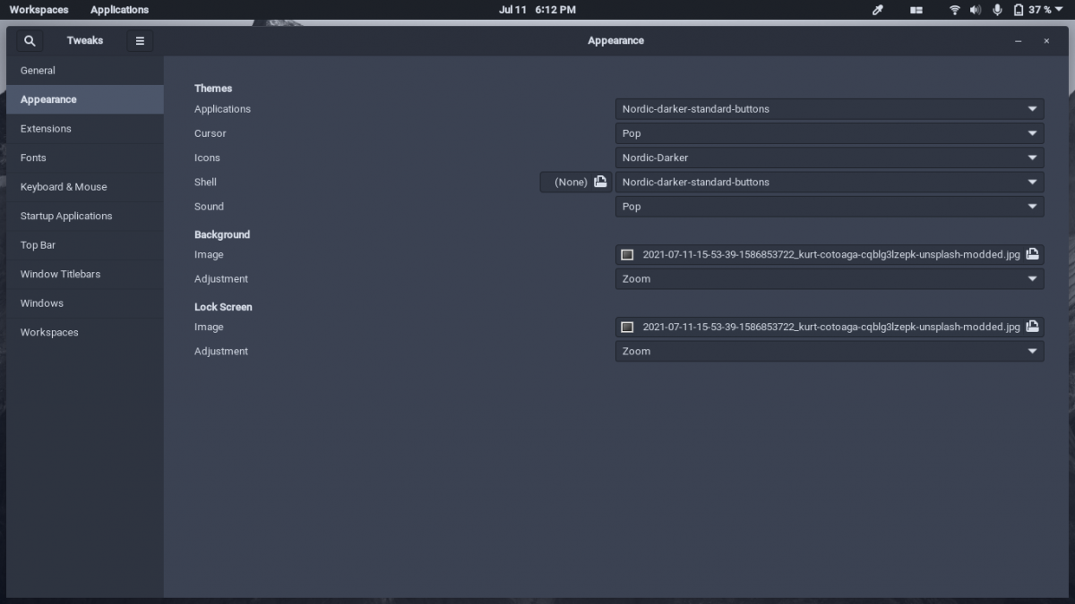Open the Applications theme dropdown
Screen dimensions: 1075x604
[x=829, y=108]
